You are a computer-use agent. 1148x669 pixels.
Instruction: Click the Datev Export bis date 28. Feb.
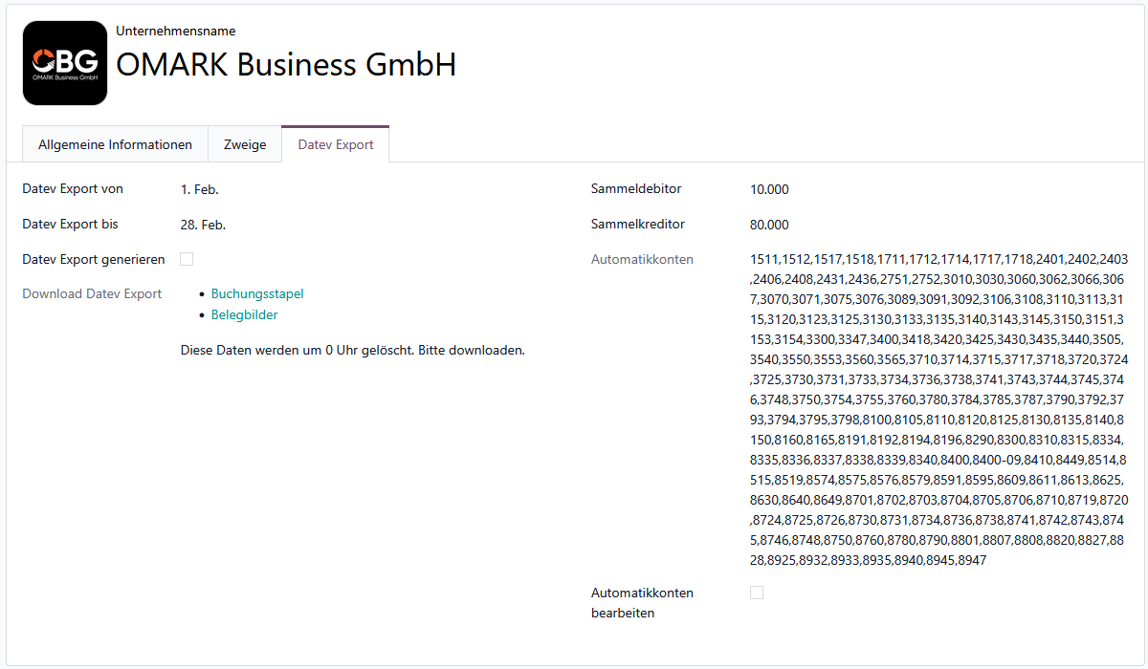tap(203, 225)
